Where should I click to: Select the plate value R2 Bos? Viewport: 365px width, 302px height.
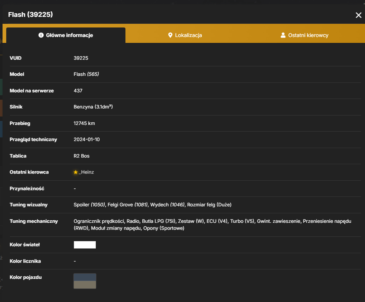[82, 156]
